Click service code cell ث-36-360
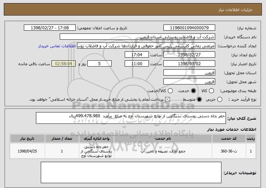The height and width of the screenshot is (188, 266). click(x=229, y=151)
